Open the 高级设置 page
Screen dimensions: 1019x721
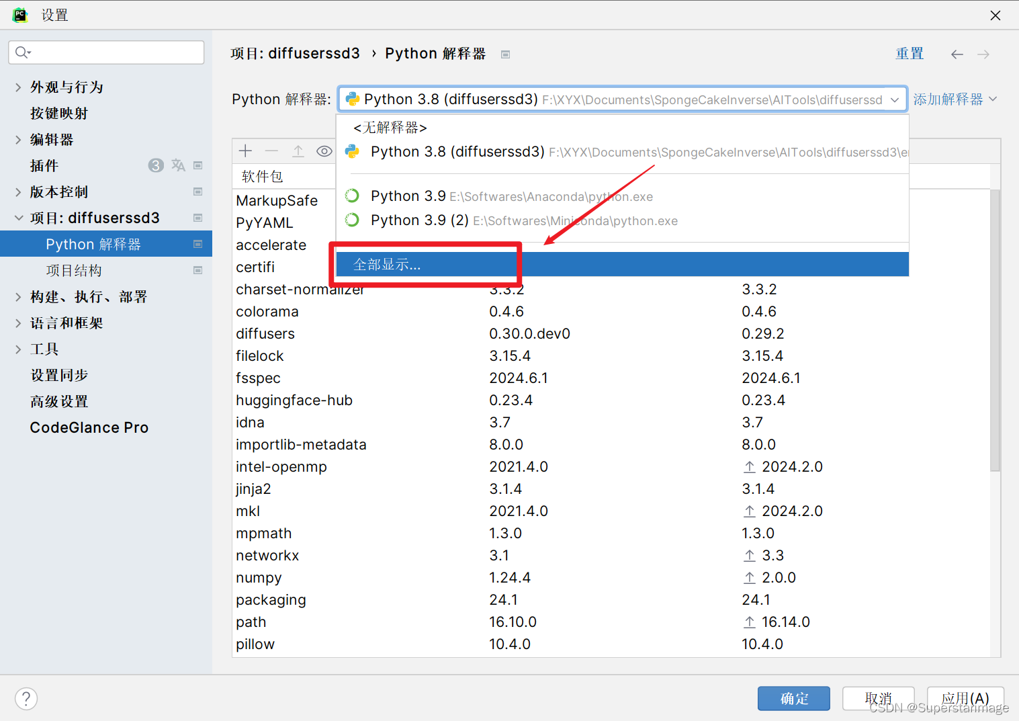[59, 402]
